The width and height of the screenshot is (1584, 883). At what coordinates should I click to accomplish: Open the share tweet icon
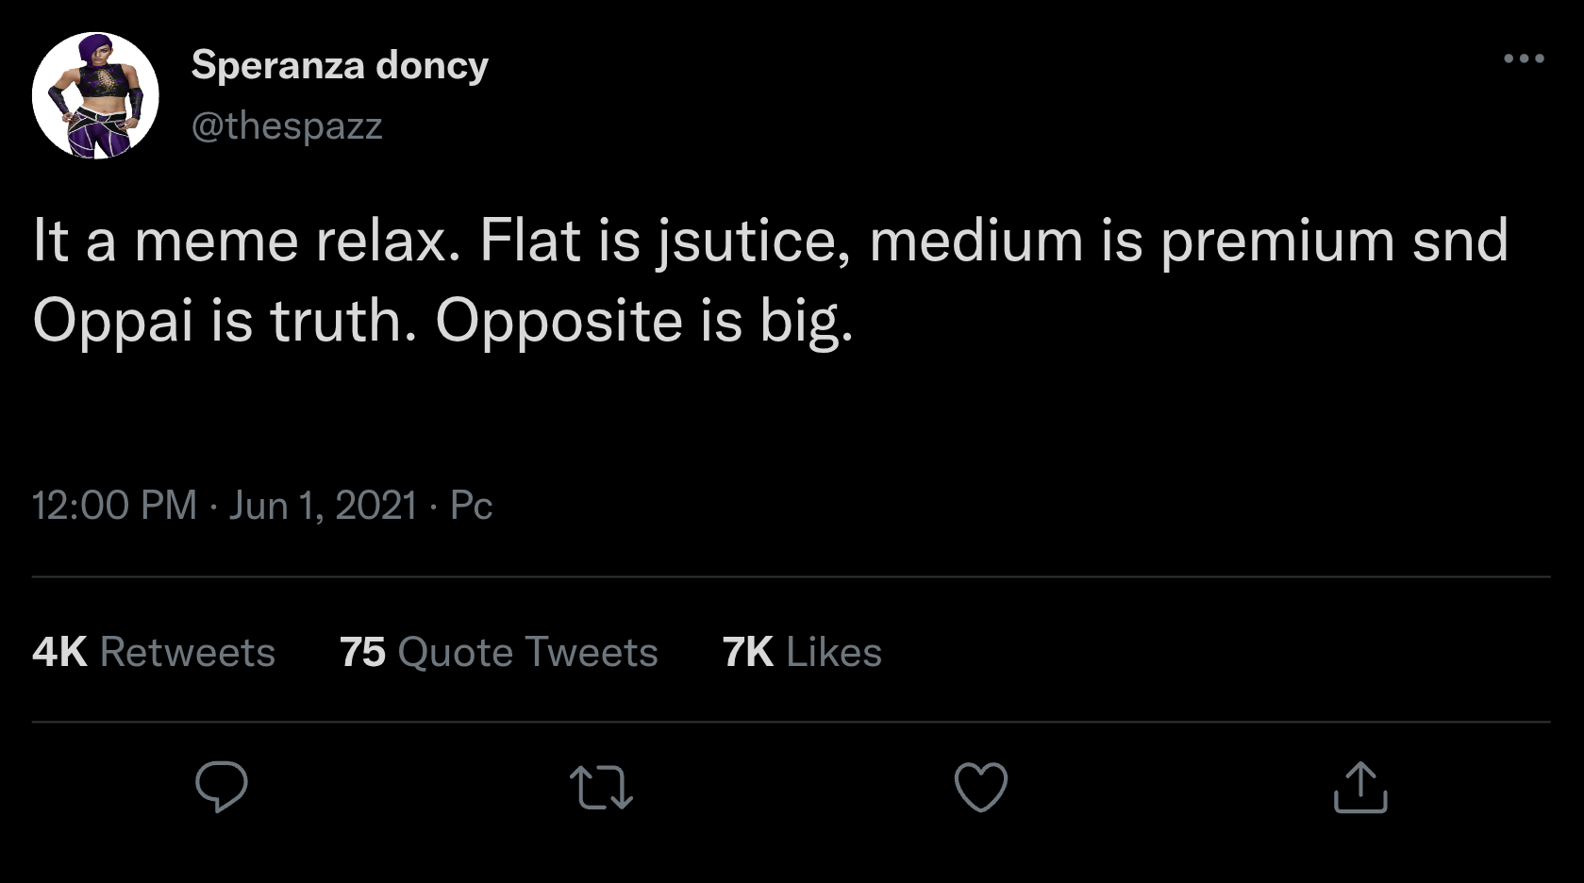pyautogui.click(x=1360, y=787)
